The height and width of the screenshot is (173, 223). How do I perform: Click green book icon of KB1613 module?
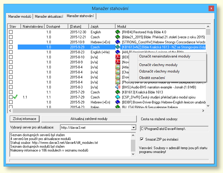(x=118, y=92)
